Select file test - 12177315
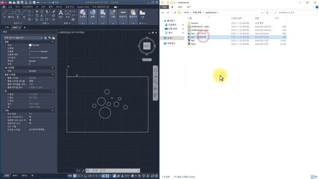This screenshot has width=319, height=179. tap(198, 33)
